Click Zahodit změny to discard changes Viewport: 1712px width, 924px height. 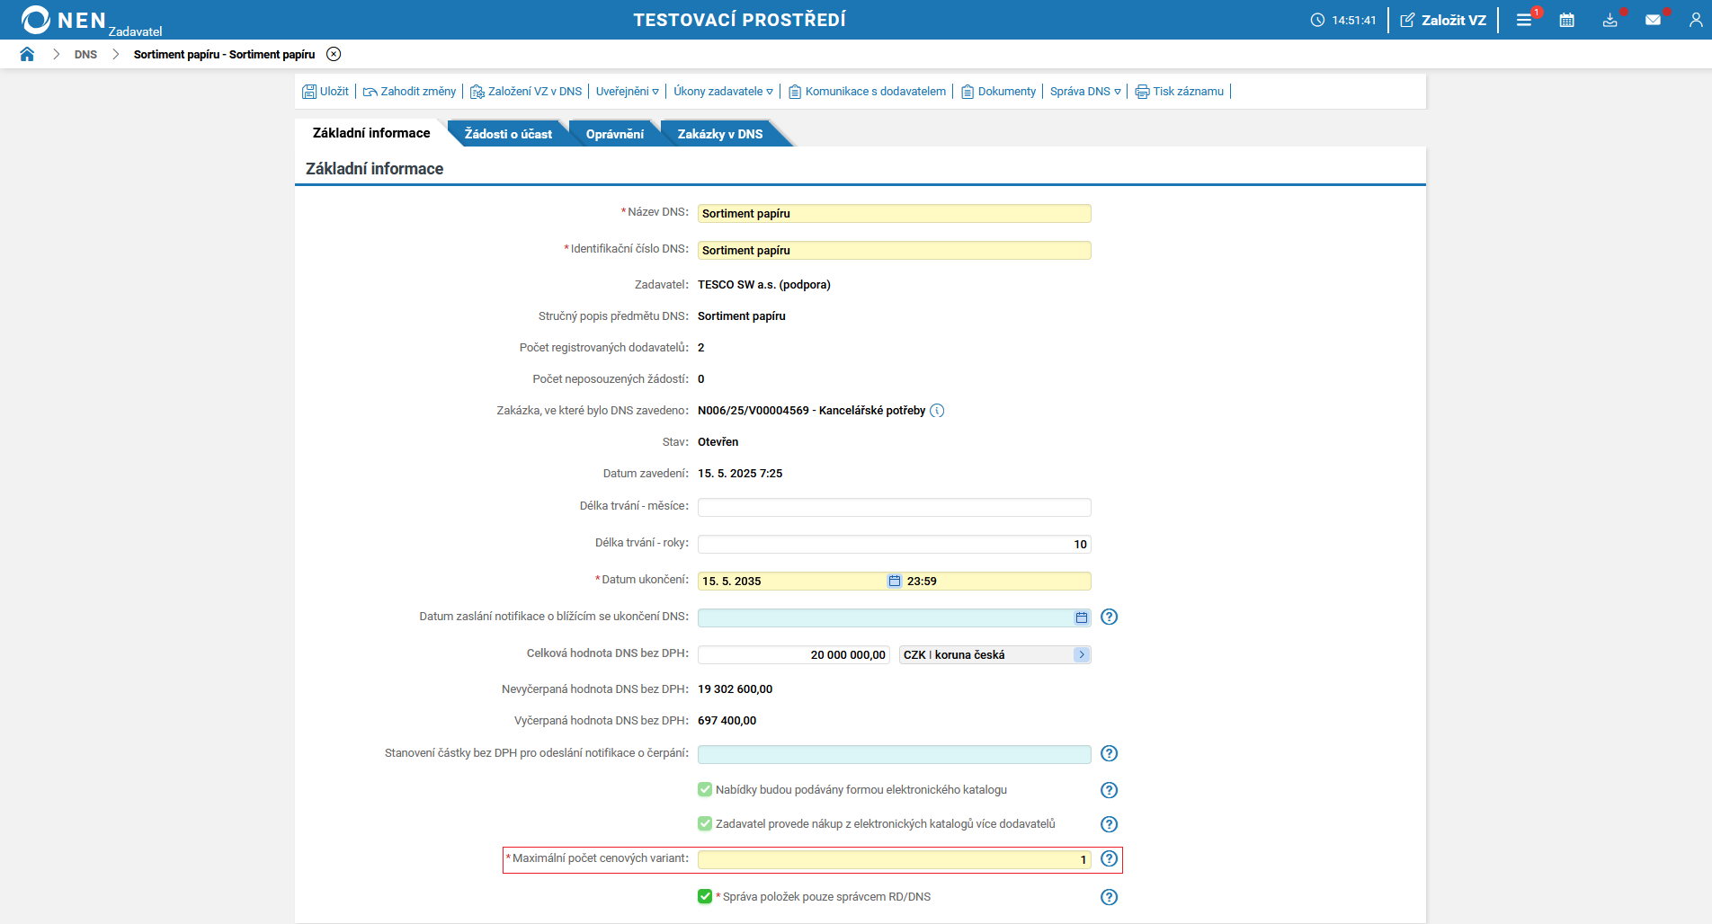[x=409, y=91]
